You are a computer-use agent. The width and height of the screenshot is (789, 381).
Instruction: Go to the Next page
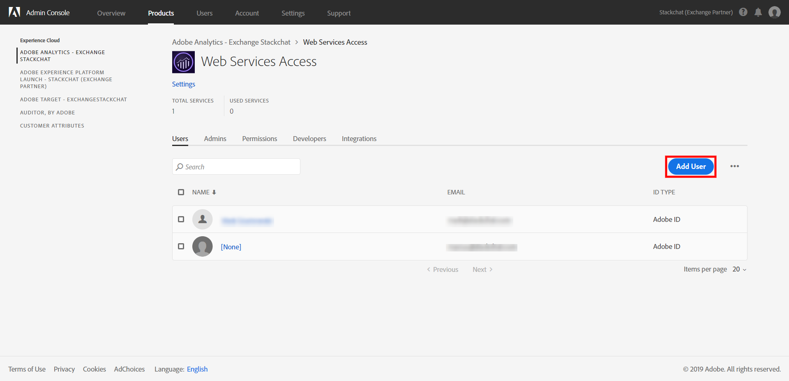point(482,269)
